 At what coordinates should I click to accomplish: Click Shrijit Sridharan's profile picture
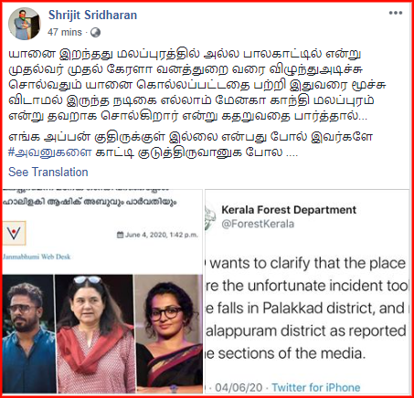(24, 24)
